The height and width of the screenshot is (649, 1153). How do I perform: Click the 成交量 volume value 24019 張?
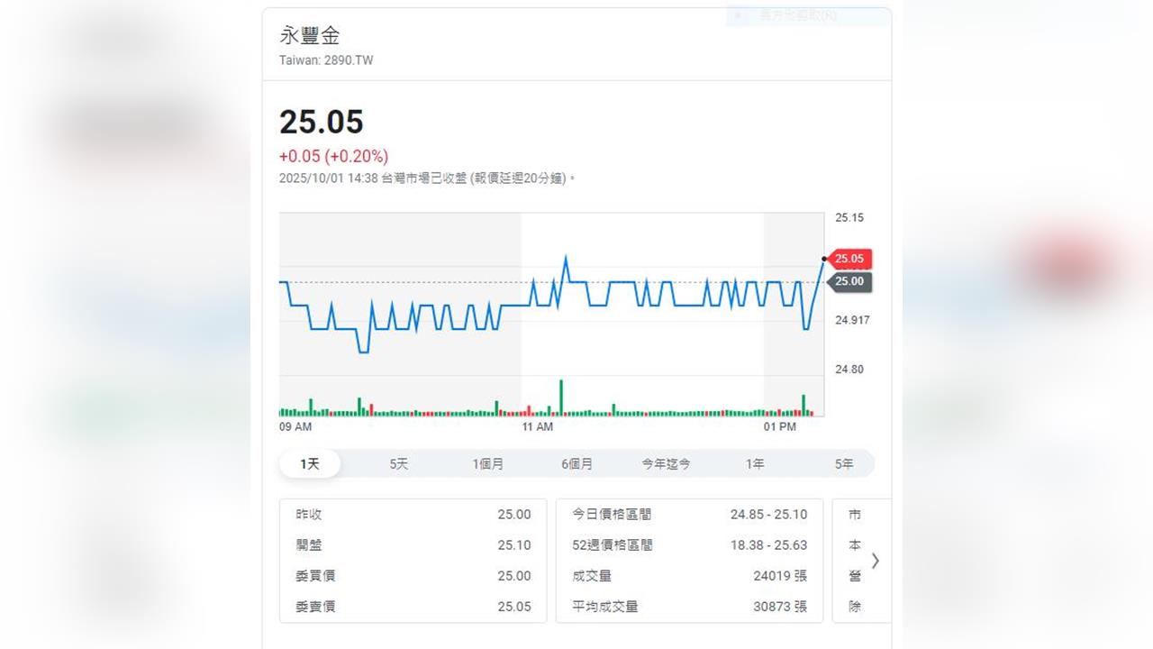point(780,576)
